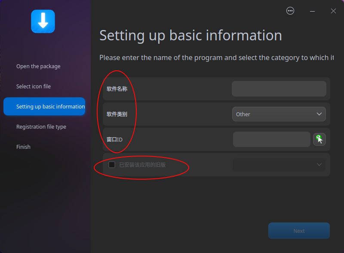Expand the software category dropdown showing Other

279,114
